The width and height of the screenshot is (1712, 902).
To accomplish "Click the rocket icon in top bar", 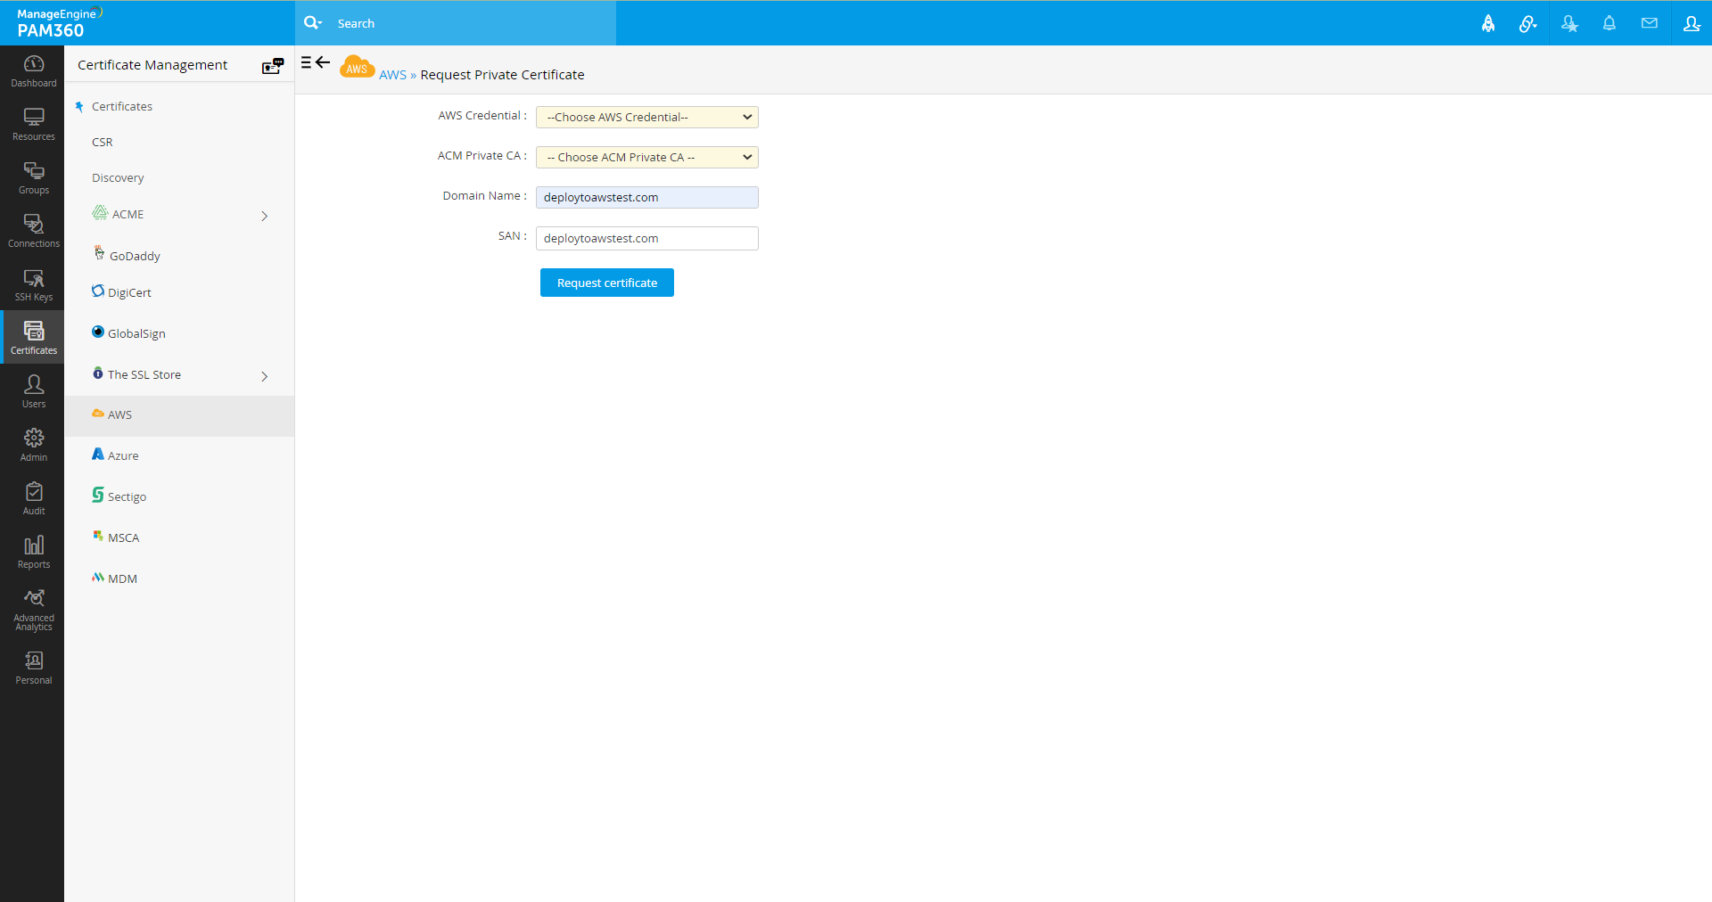I will click(x=1488, y=24).
